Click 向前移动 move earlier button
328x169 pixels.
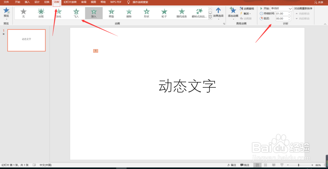tap(302, 13)
